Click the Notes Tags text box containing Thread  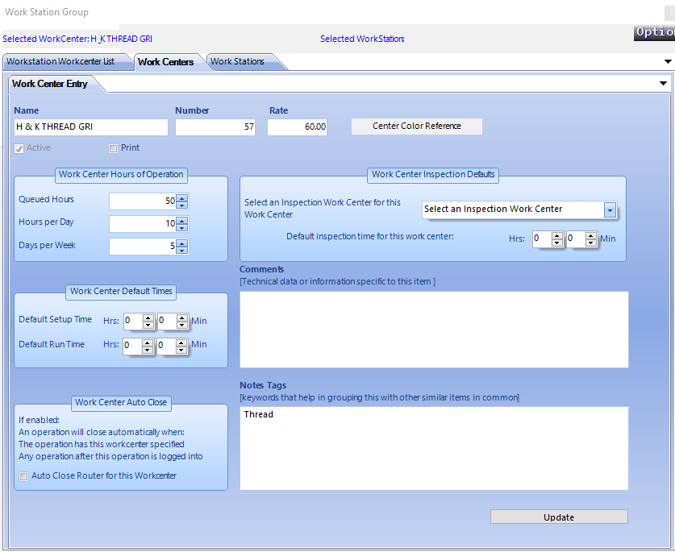click(x=434, y=448)
